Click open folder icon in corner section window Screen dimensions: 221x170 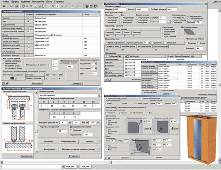pyautogui.click(x=106, y=158)
